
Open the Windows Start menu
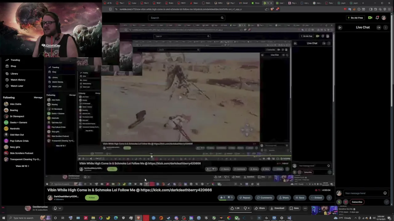[x=4, y=218]
